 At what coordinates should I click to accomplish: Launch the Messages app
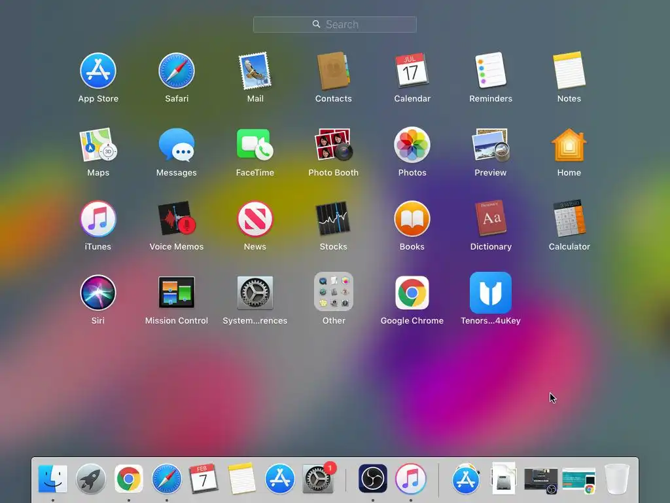[177, 145]
